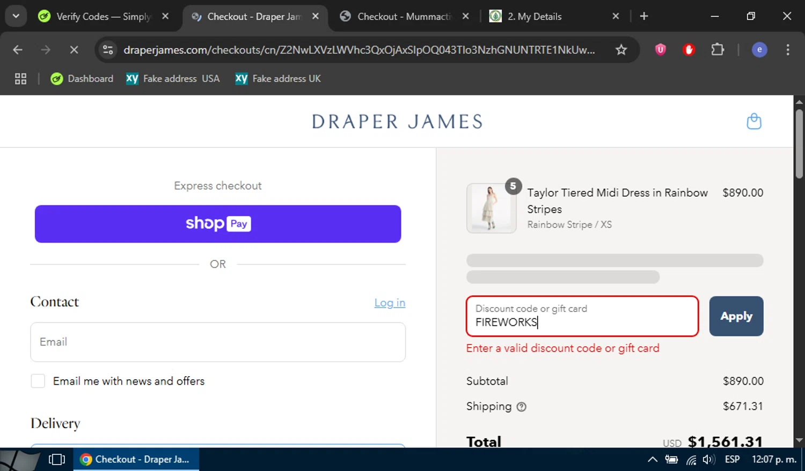
Task: Click the 'Rainbow Stripe / XS' variant text
Action: [x=569, y=225]
